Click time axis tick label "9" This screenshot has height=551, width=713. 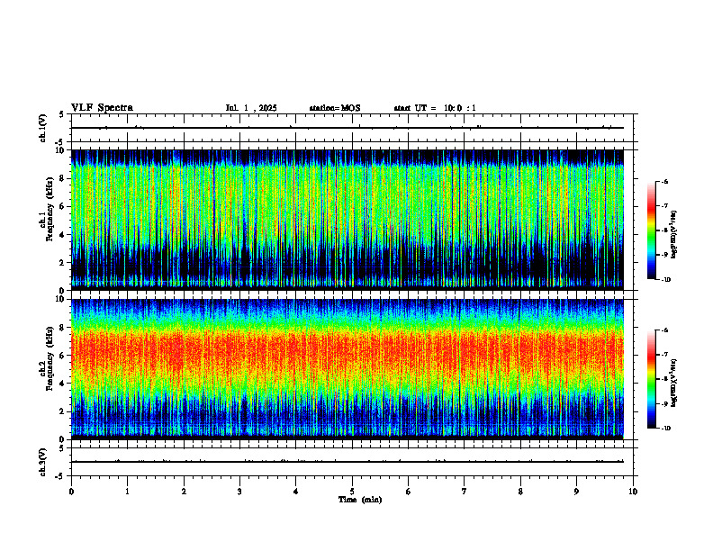[x=576, y=492]
